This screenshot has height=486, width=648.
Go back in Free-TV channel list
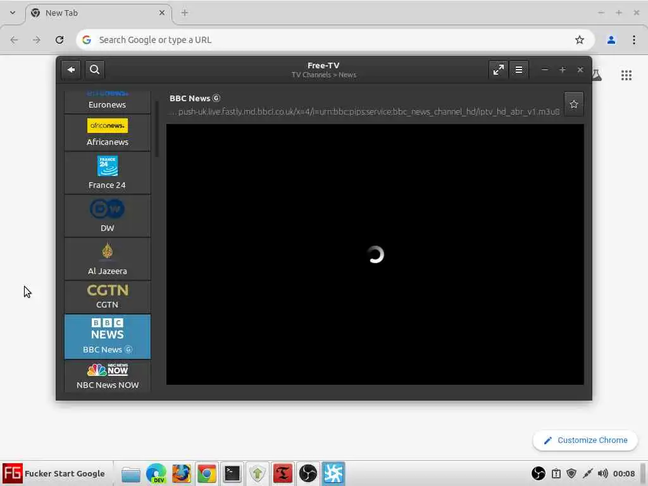pos(71,70)
